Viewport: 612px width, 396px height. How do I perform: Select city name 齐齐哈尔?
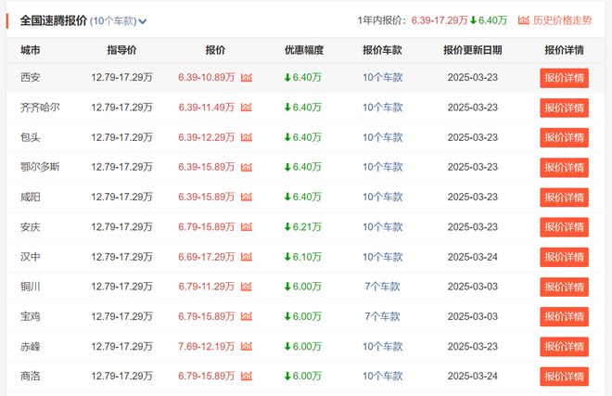click(40, 108)
